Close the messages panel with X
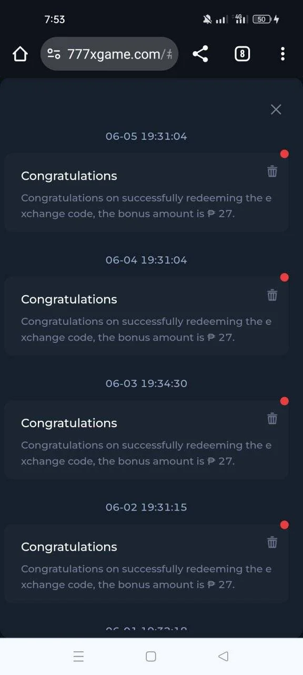Viewport: 303px width, 675px height. [276, 109]
